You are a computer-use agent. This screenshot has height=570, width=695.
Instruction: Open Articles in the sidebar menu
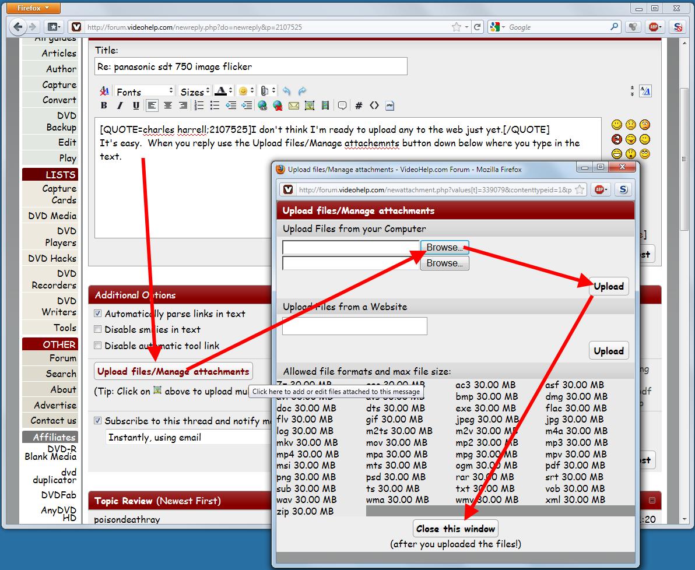59,53
